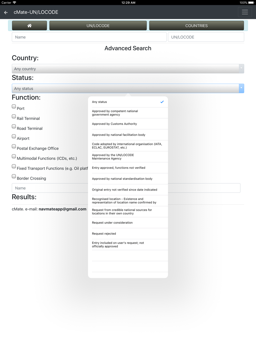This screenshot has width=256, height=341.
Task: Select Approved by Customs Authority option
Action: (x=128, y=124)
